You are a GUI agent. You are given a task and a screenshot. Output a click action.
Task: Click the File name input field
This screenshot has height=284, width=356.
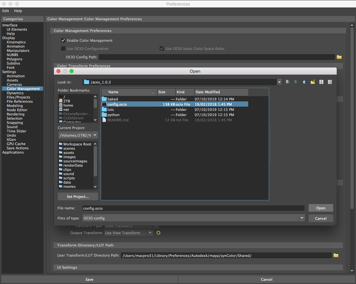pyautogui.click(x=193, y=208)
